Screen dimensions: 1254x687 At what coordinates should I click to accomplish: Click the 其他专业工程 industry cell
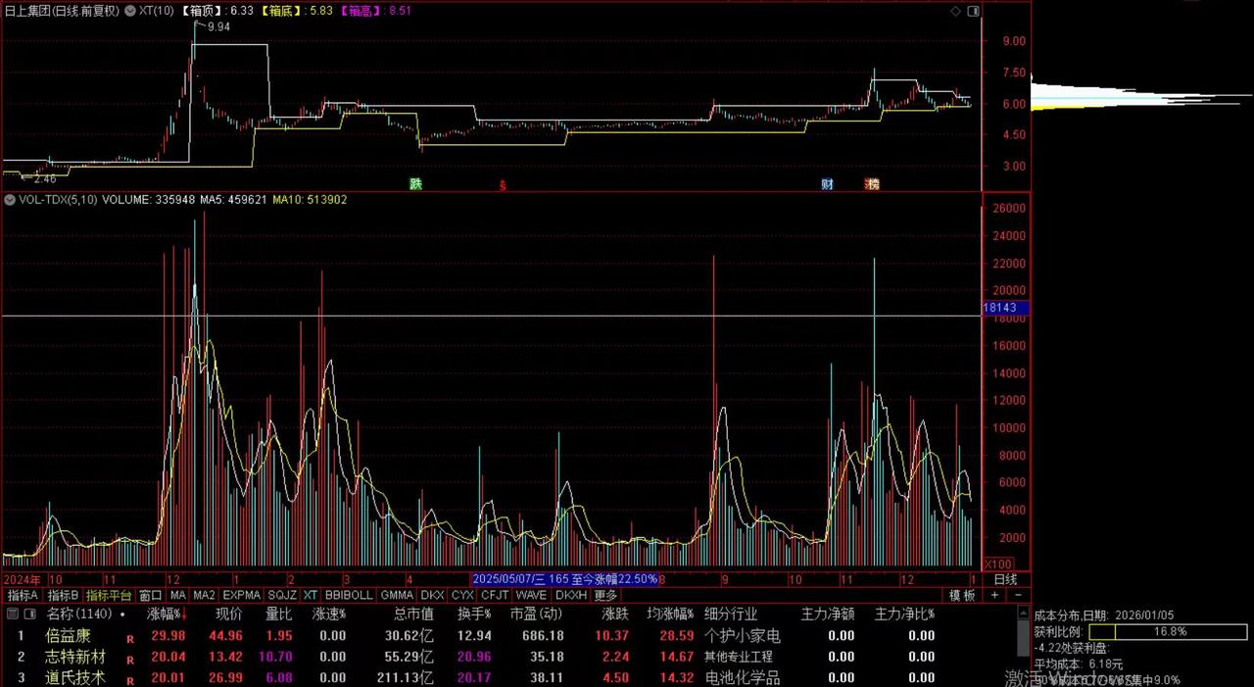pos(739,657)
